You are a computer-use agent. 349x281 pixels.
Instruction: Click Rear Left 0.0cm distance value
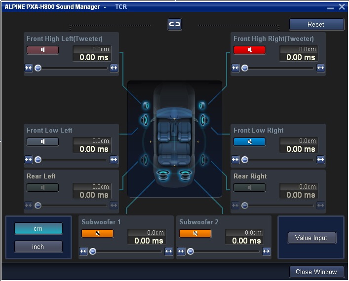[101, 187]
